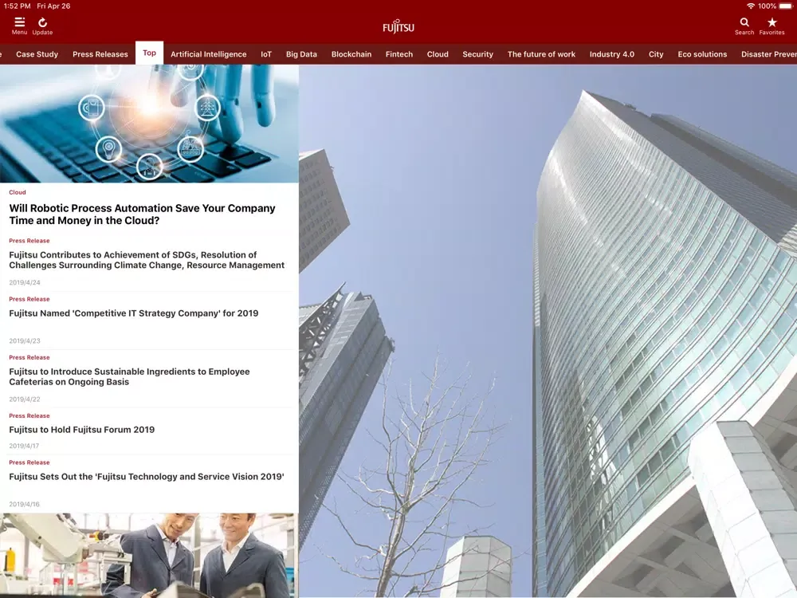Select Industry 4.0 tab
This screenshot has width=797, height=598.
tap(612, 54)
